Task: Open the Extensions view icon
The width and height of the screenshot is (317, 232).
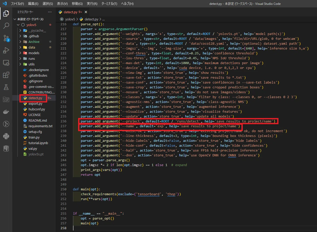Action: [x=6, y=75]
